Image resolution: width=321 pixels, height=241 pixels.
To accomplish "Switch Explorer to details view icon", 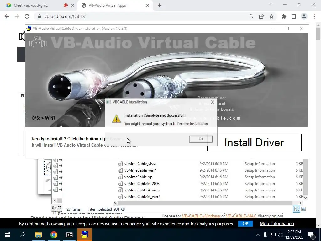I will click(297, 209).
